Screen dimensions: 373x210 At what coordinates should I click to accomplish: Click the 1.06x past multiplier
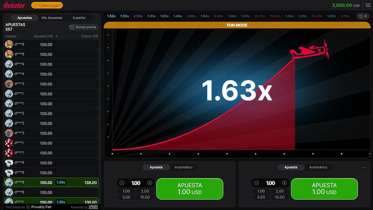click(232, 16)
